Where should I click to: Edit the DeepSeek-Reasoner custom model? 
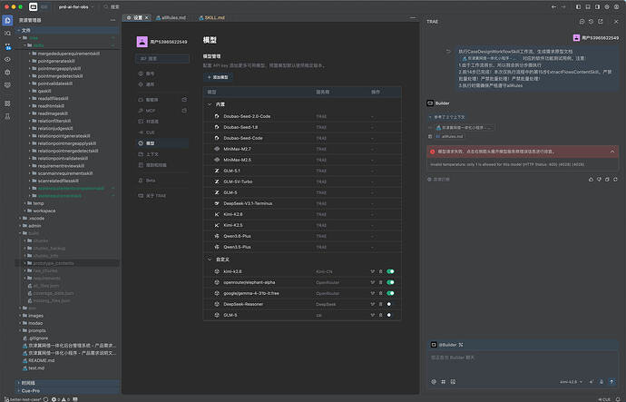tap(373, 304)
